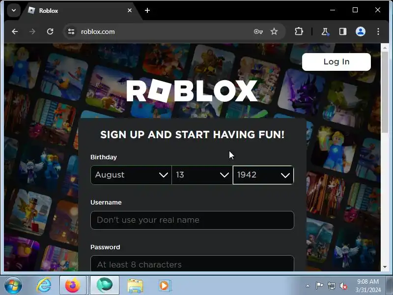
Task: Open Firefox from the taskbar
Action: [x=73, y=286]
